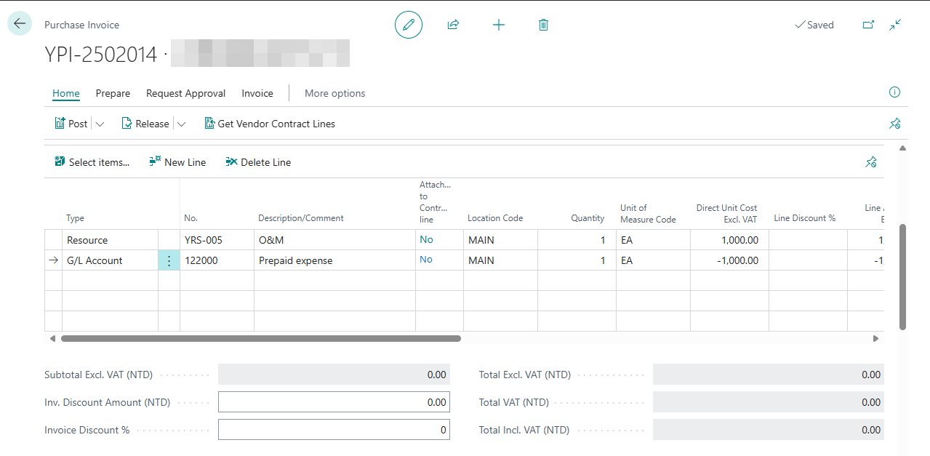Expand the Post dropdown arrow

(100, 124)
